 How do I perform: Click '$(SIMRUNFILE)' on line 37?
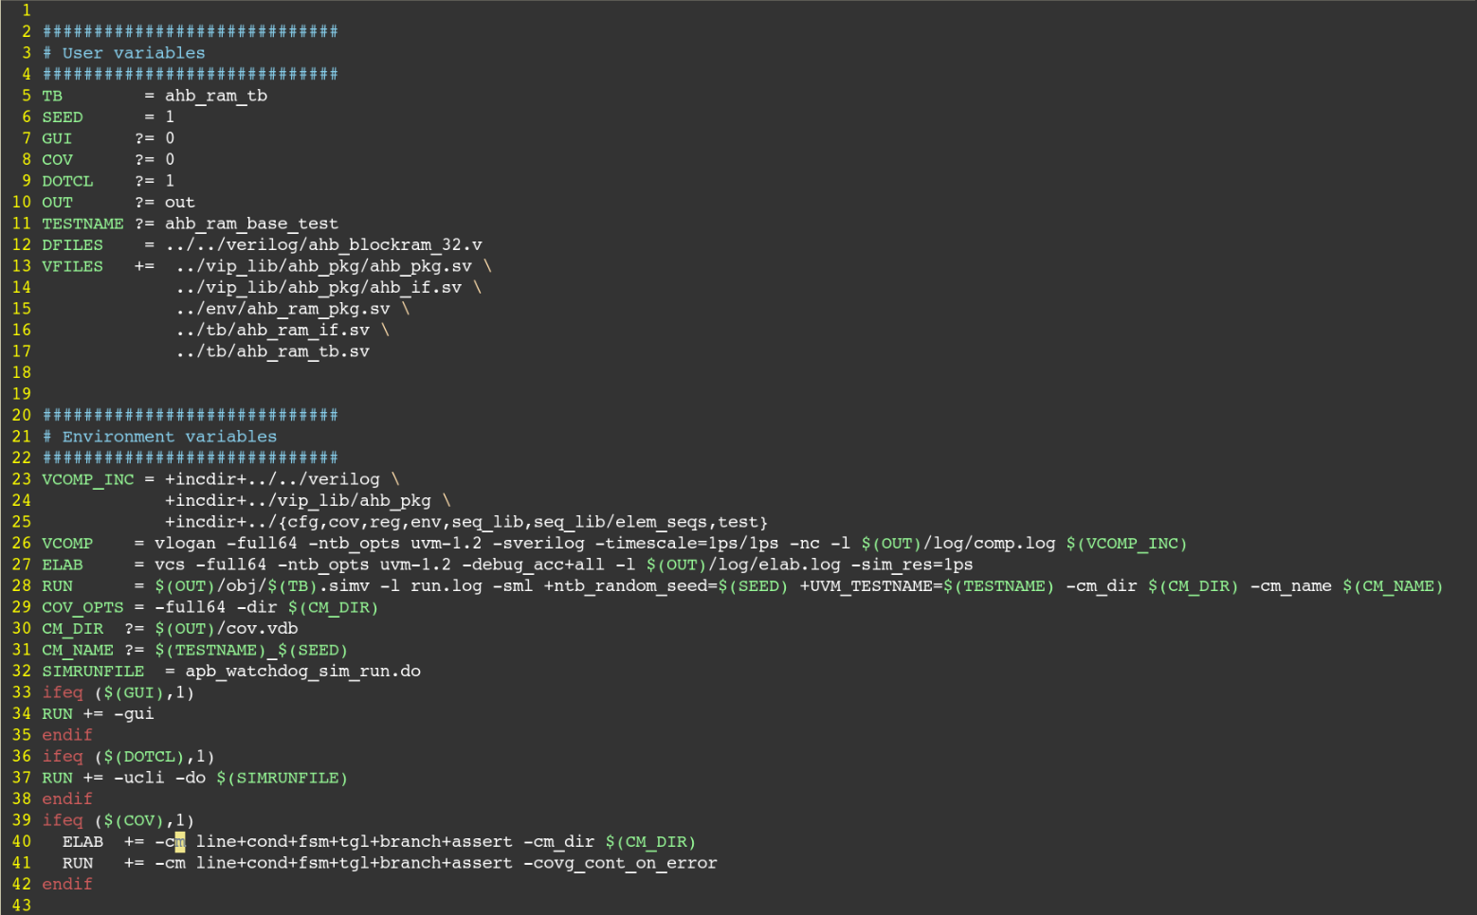(282, 778)
